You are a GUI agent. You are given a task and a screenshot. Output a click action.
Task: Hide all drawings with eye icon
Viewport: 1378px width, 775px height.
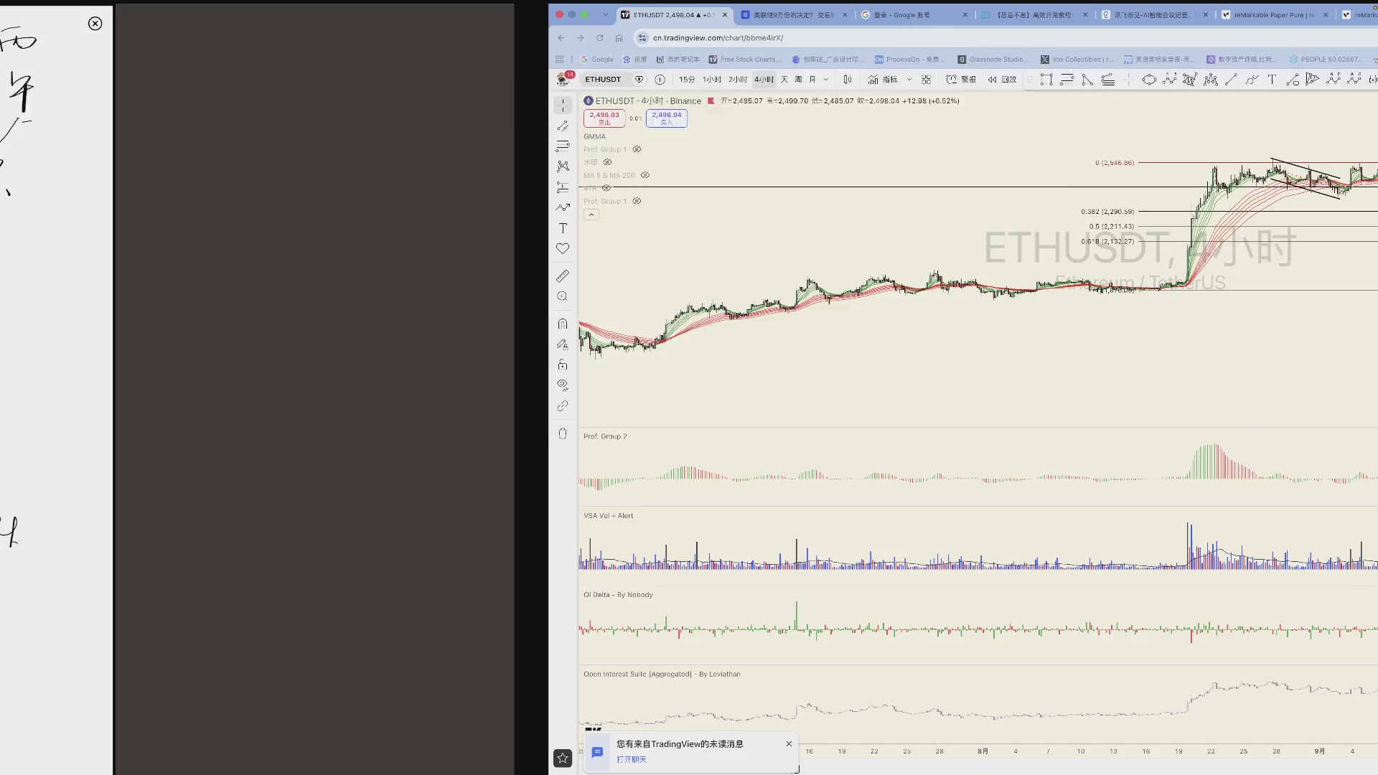click(563, 385)
